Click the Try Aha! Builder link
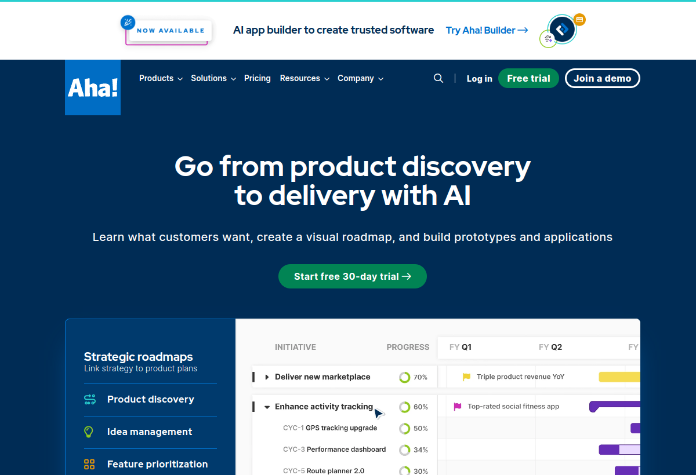This screenshot has width=696, height=475. coord(487,30)
